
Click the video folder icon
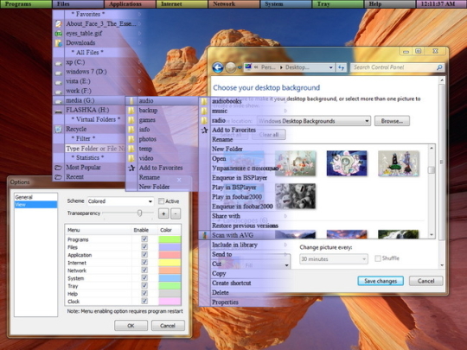pos(131,158)
